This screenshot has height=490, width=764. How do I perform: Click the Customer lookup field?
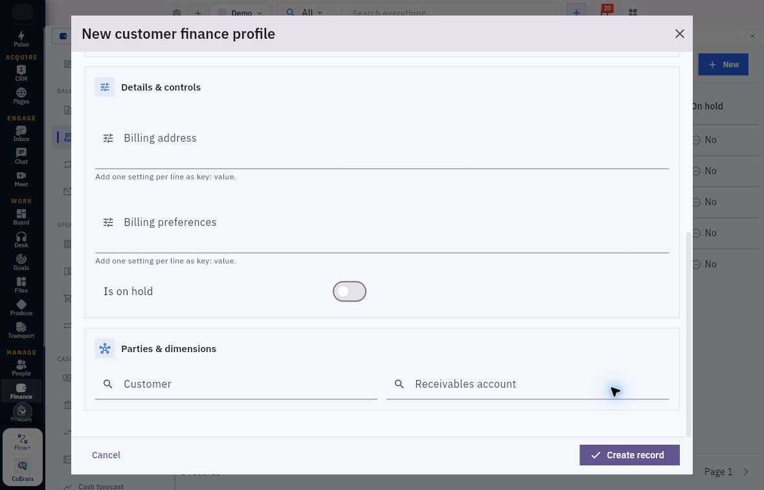pos(236,384)
